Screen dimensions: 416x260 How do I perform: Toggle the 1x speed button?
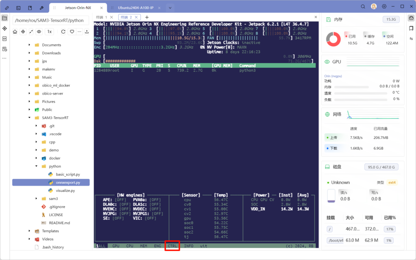(50, 32)
